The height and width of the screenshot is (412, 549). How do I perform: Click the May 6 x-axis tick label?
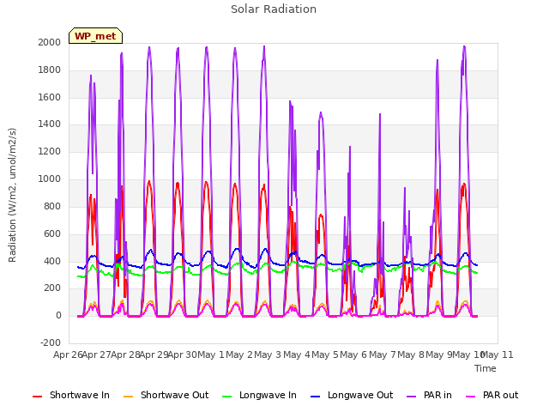pyautogui.click(x=353, y=354)
